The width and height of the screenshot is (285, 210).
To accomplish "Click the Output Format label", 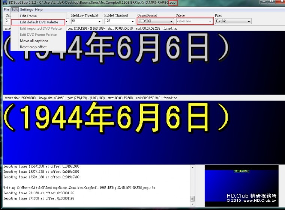I will click(147, 15).
